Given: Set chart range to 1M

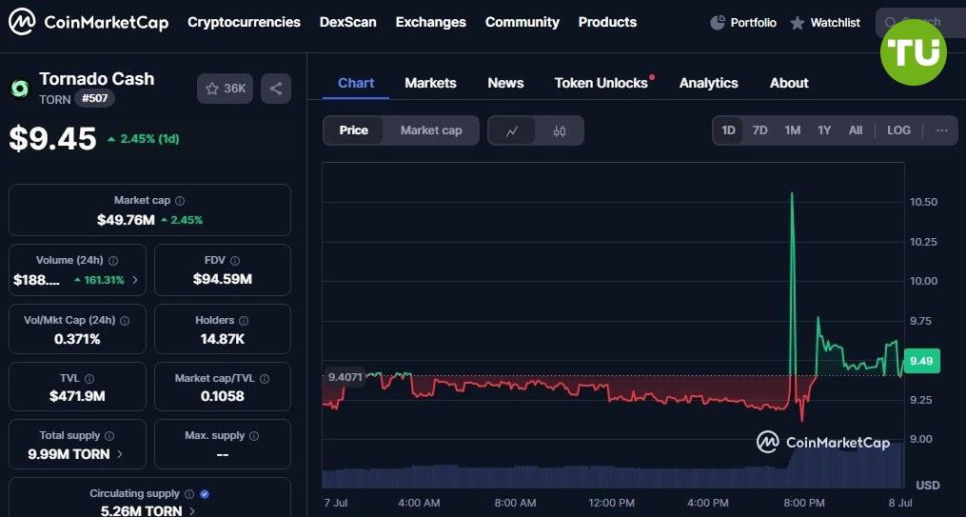Looking at the screenshot, I should click(x=792, y=130).
